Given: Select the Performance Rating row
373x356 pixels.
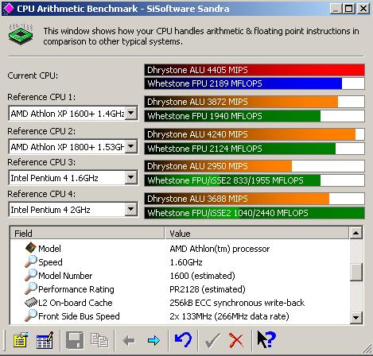Looking at the screenshot, I should [180, 289].
